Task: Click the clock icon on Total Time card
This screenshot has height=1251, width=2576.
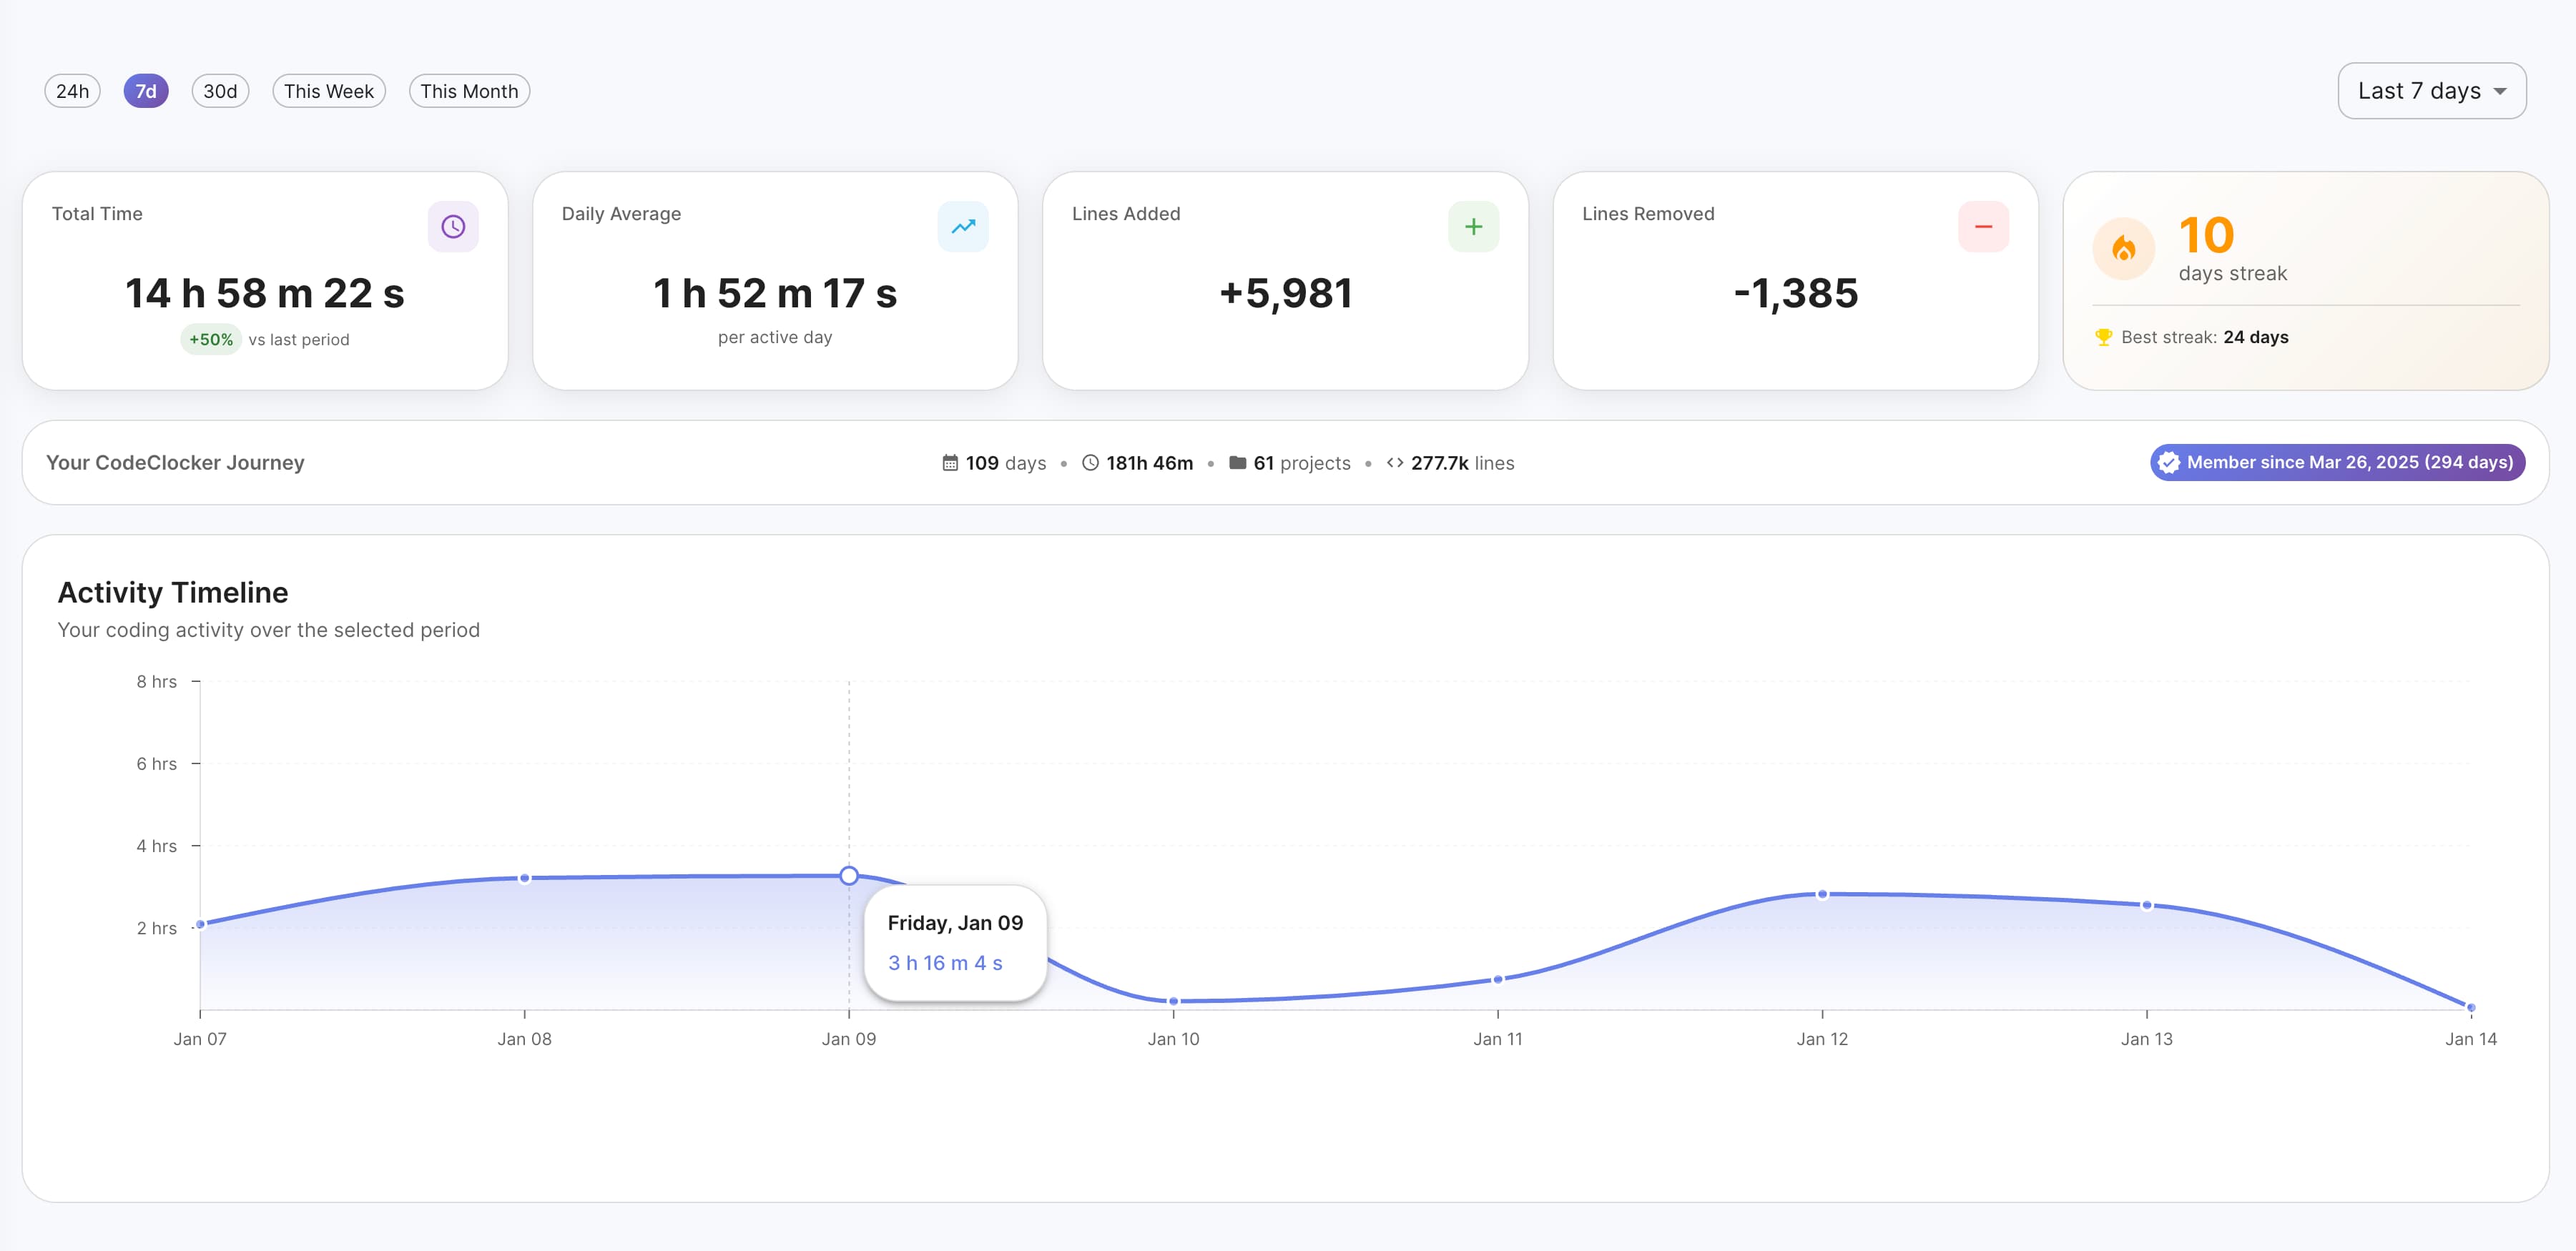Action: click(x=453, y=226)
